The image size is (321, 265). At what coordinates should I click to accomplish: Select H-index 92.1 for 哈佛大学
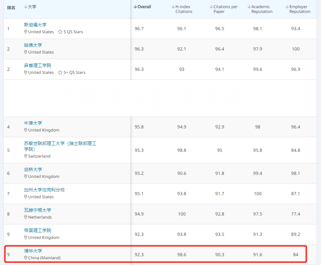[182, 49]
